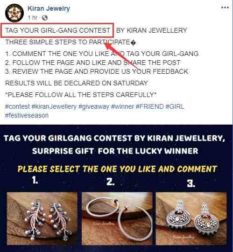Open the #winner hashtag

[x=122, y=106]
